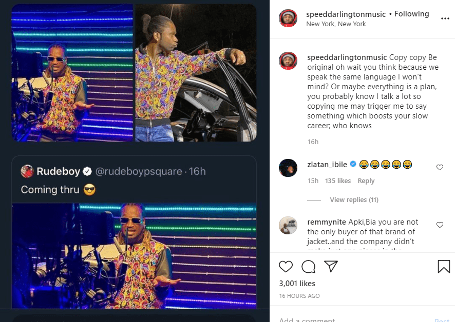View the 3,001 likes list
This screenshot has height=322, width=455.
point(297,284)
